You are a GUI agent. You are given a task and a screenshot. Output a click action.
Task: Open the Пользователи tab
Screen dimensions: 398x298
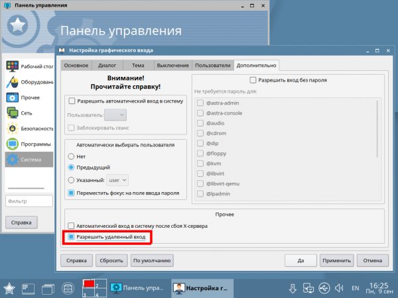click(x=213, y=65)
